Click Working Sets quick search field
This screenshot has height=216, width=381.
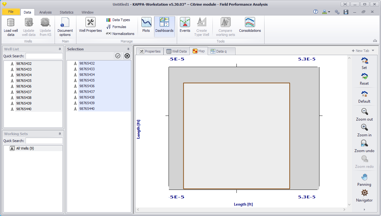pos(44,141)
